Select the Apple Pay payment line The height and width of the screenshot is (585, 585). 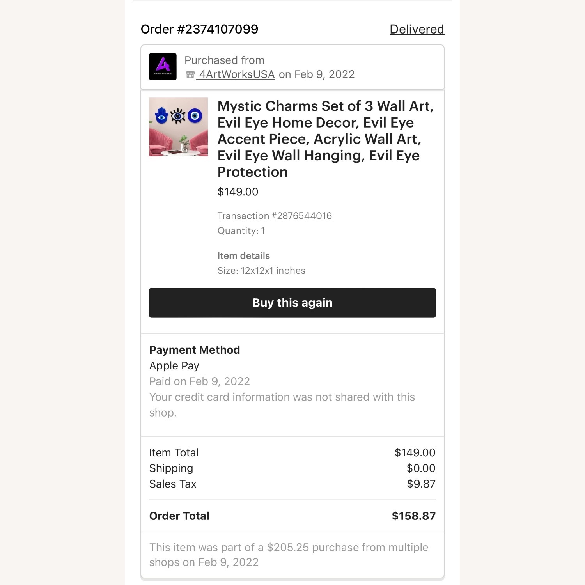coord(174,366)
